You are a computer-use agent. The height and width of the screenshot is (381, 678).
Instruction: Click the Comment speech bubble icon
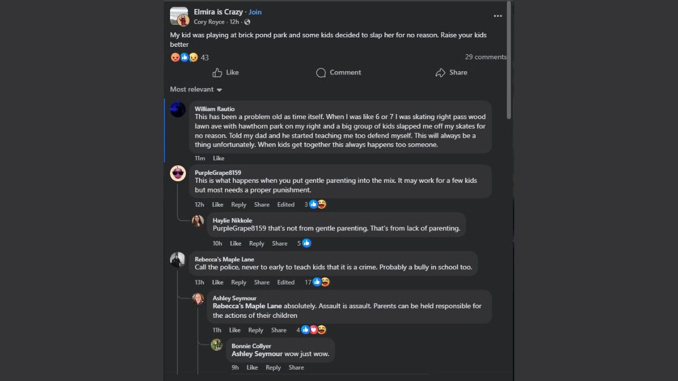coord(321,73)
